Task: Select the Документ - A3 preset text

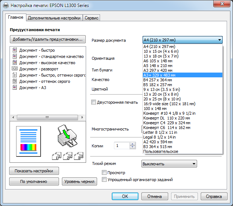Action: click(33, 88)
